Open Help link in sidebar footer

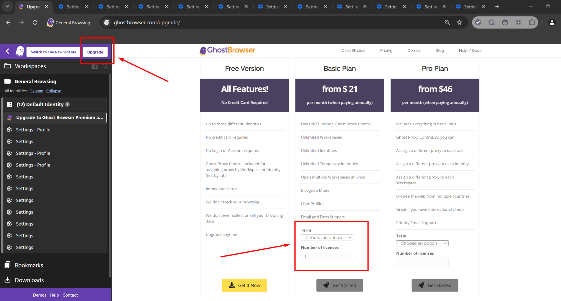[x=54, y=295]
